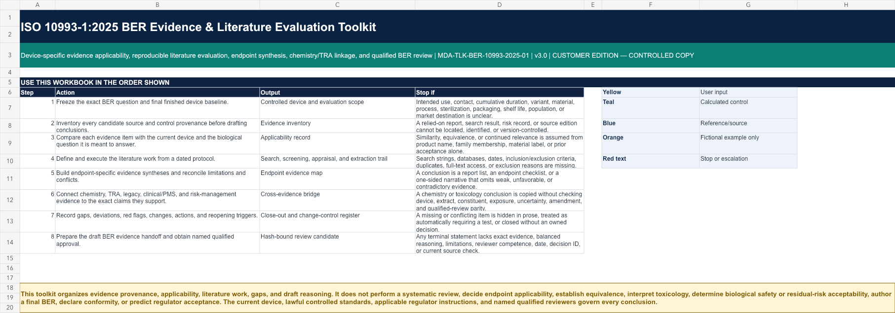895x313 pixels.
Task: Select 'Define and execute the literature work' cell
Action: pyautogui.click(x=157, y=161)
